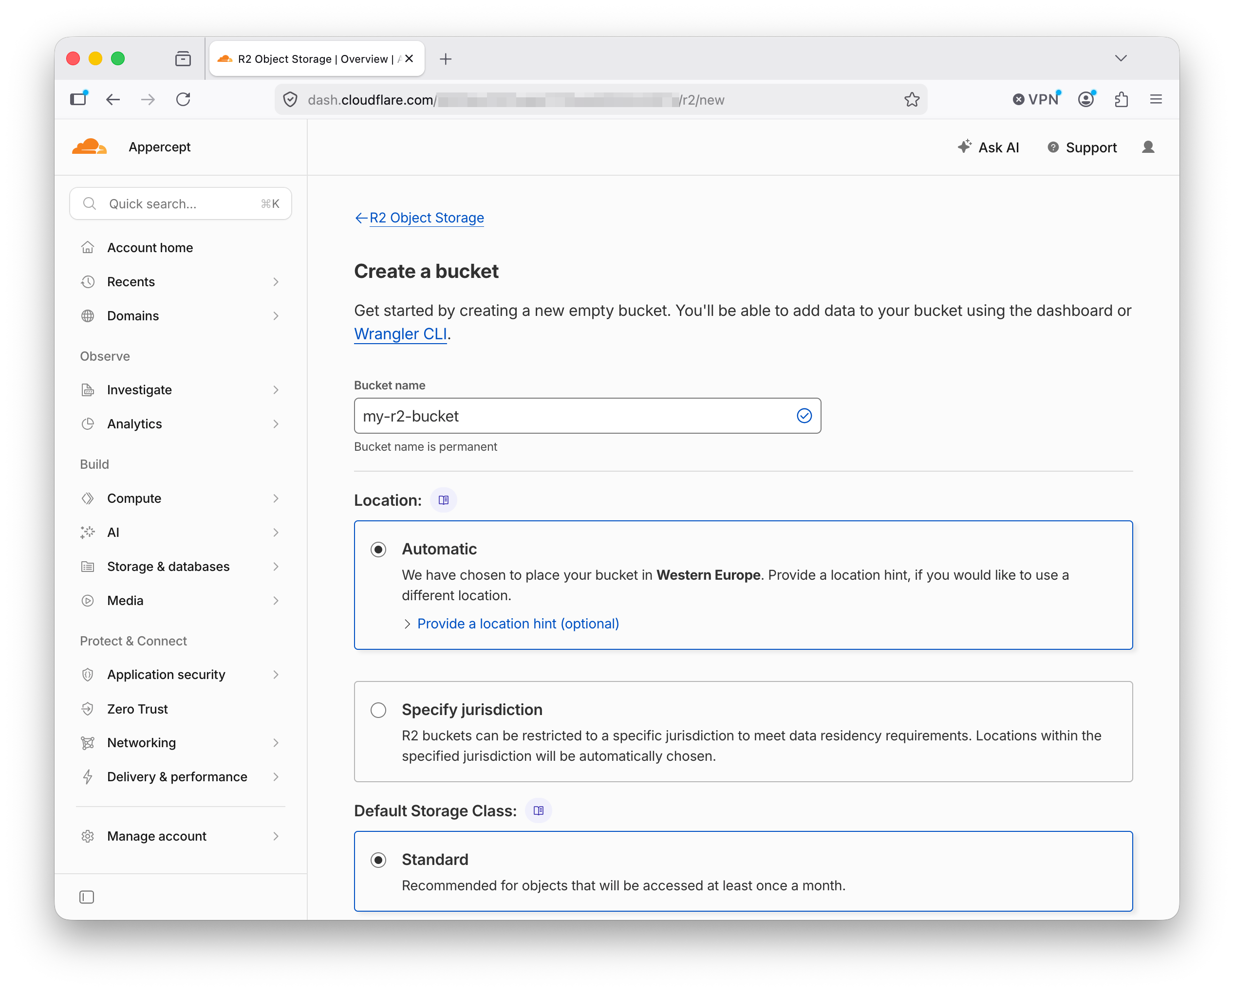Screen dimensions: 1234x992
Task: Open Support menu
Action: [1082, 147]
